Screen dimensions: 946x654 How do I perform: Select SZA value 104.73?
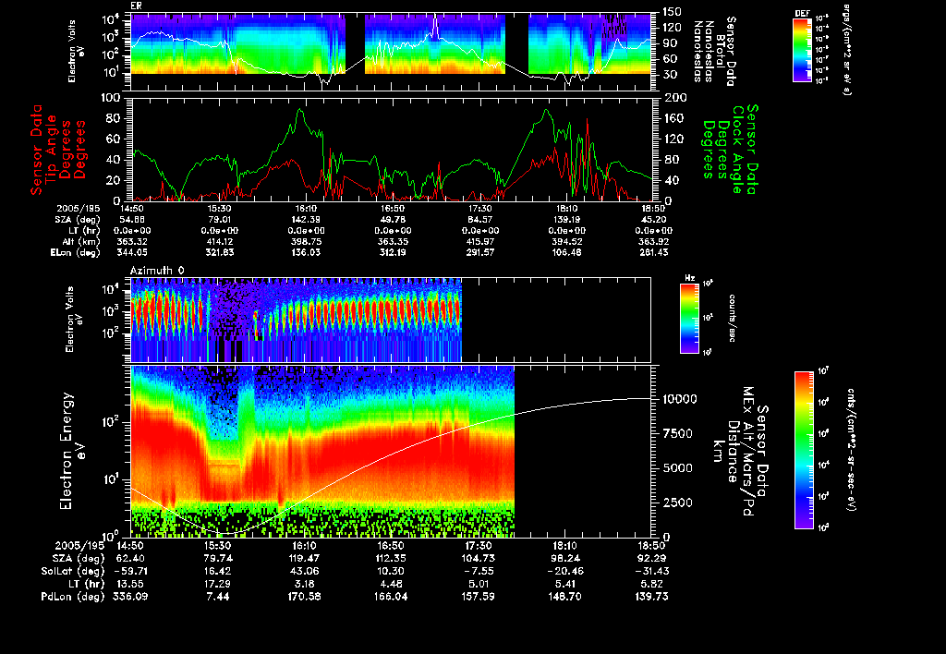coord(478,558)
